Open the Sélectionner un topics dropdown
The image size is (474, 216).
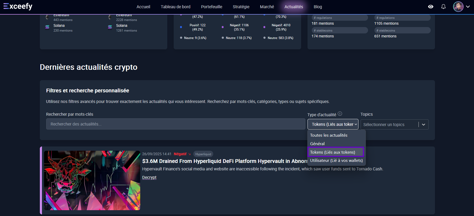pos(394,124)
